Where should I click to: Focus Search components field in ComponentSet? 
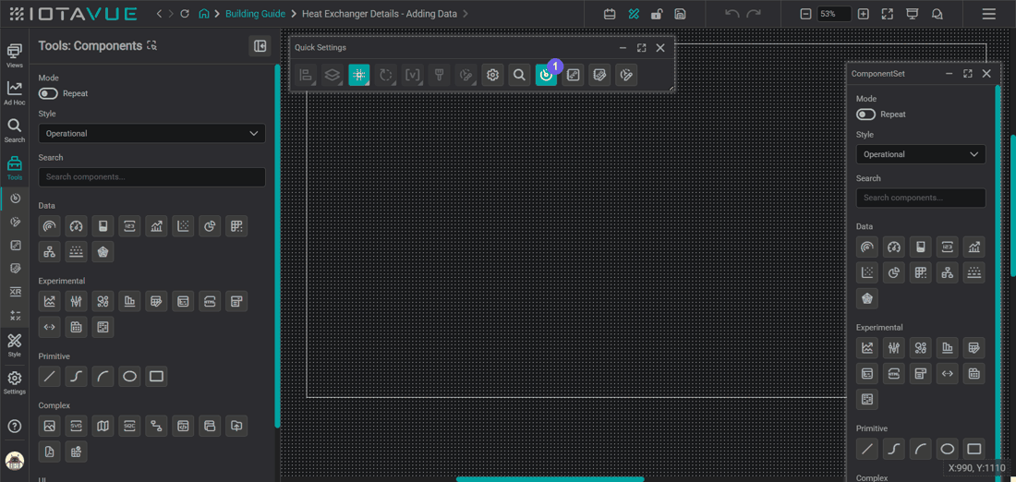[x=921, y=198]
